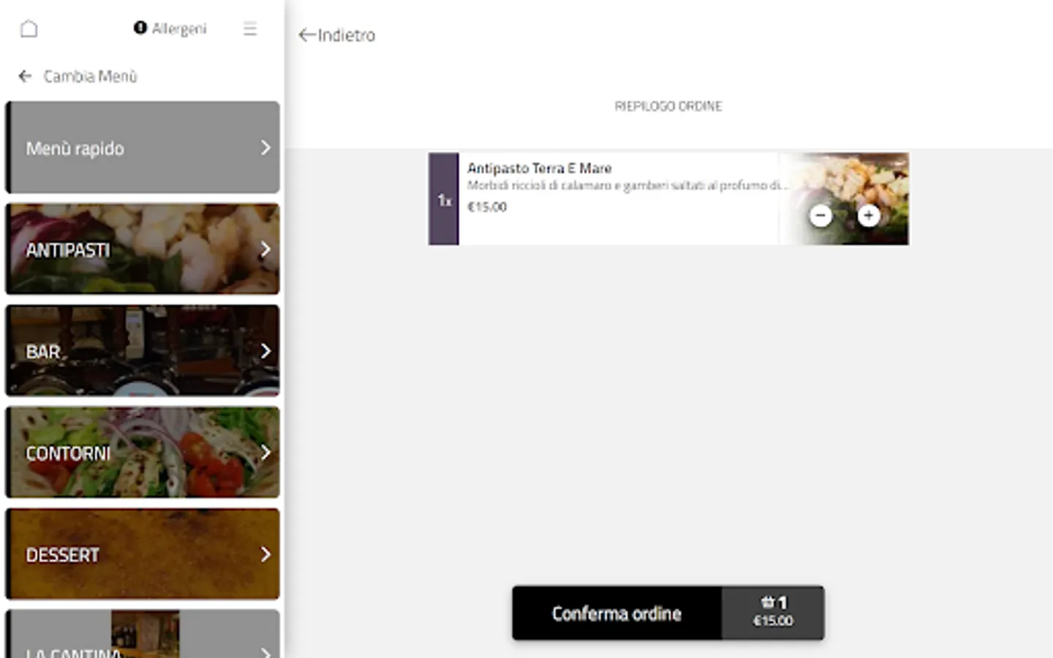Open the ANTIPASTI category

click(x=143, y=249)
